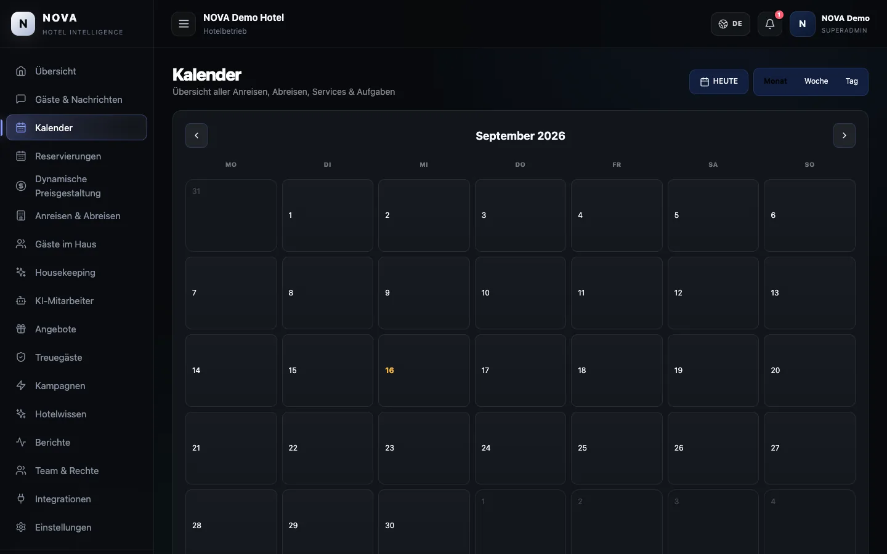Image resolution: width=887 pixels, height=554 pixels.
Task: Click the KI-Mitarbeiter robot icon
Action: pyautogui.click(x=21, y=300)
